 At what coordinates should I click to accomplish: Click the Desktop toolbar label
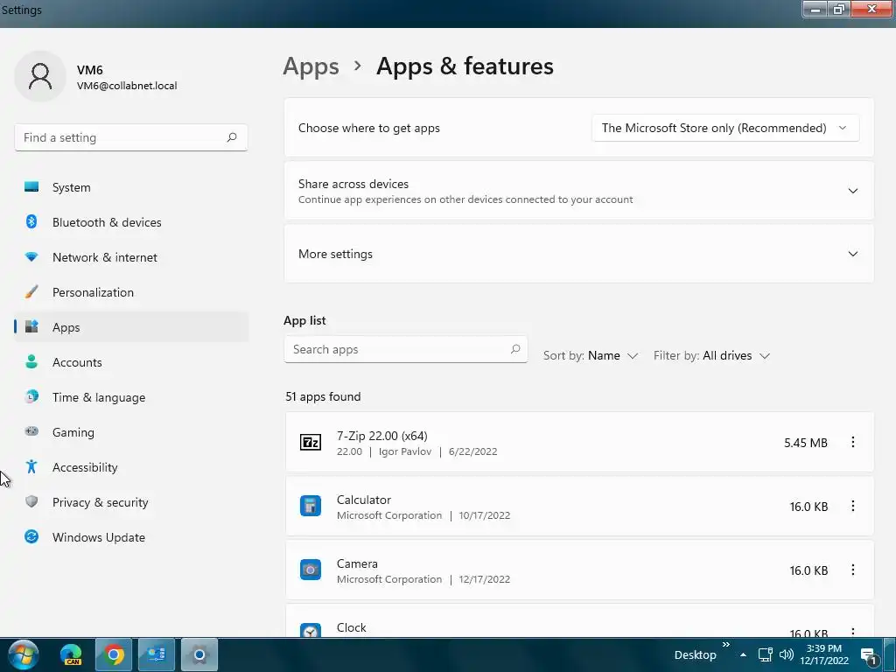coord(695,654)
